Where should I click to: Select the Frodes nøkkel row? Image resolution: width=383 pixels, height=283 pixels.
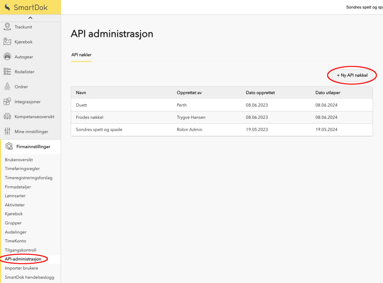point(222,117)
